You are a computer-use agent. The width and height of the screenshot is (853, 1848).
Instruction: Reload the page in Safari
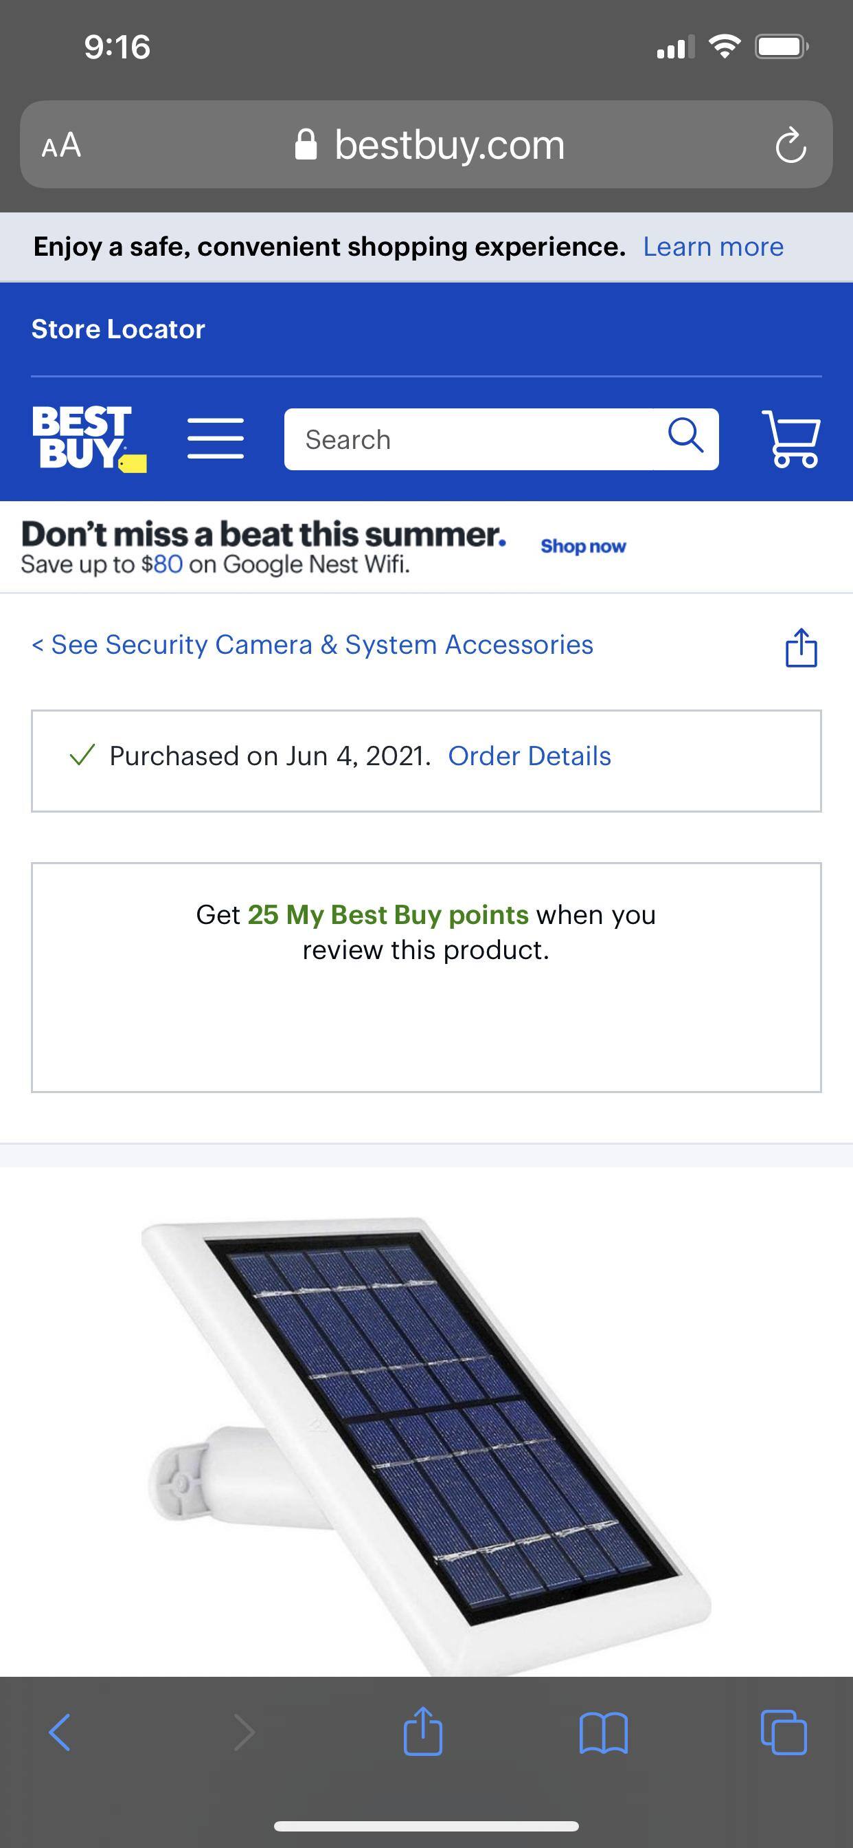click(x=790, y=146)
